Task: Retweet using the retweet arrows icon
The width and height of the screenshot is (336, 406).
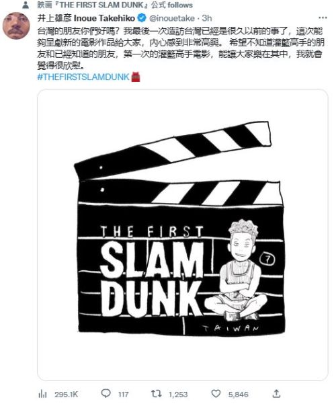Action: coord(157,394)
